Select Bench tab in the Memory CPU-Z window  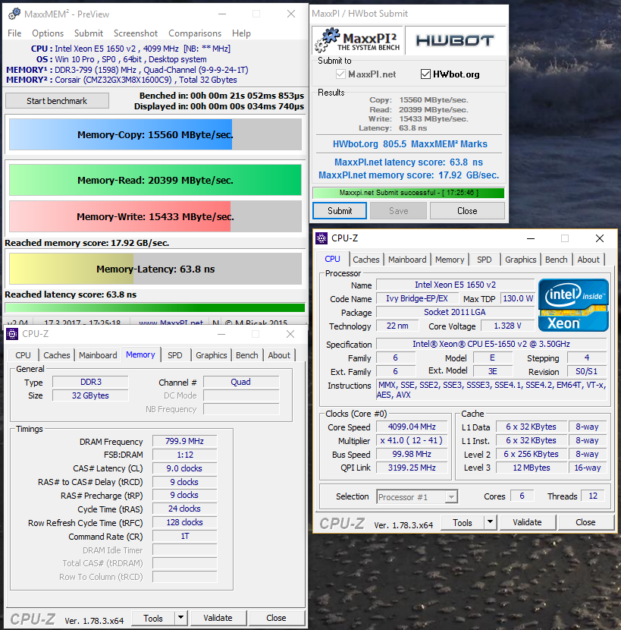247,355
